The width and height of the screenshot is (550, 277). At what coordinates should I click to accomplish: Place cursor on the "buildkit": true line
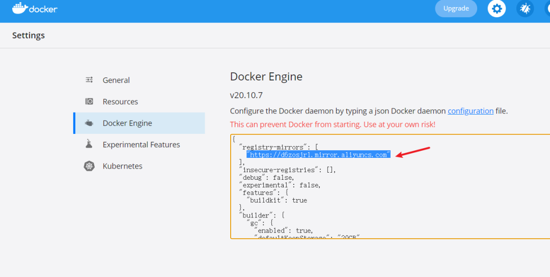tap(277, 200)
